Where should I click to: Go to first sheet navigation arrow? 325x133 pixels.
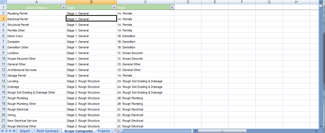[x=3, y=131]
